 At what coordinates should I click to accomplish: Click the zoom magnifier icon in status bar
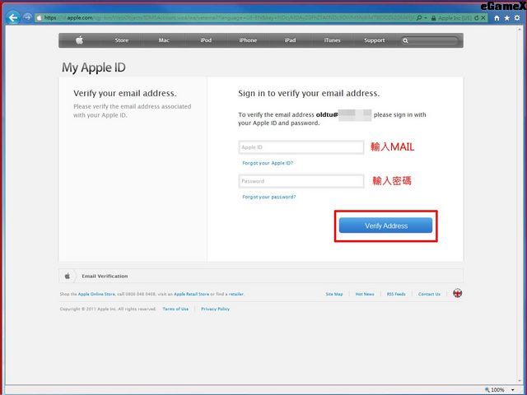487,390
